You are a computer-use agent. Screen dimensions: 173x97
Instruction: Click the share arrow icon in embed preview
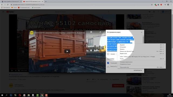100,32
